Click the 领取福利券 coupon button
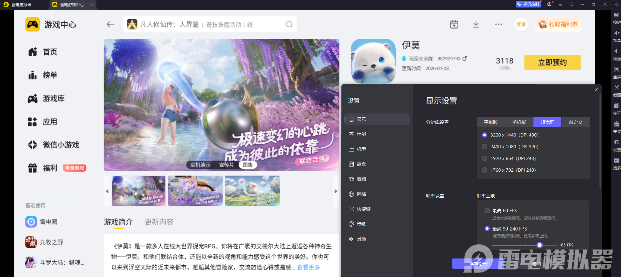The height and width of the screenshot is (277, 621). pos(558,24)
